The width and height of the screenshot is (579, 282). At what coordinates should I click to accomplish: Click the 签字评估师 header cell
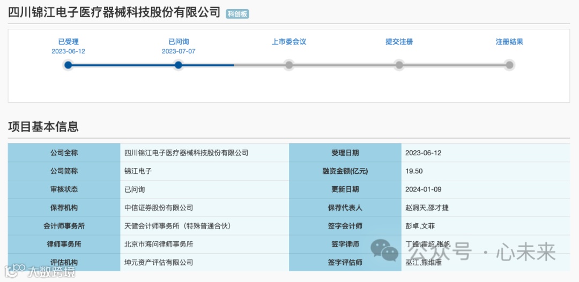tap(345, 262)
